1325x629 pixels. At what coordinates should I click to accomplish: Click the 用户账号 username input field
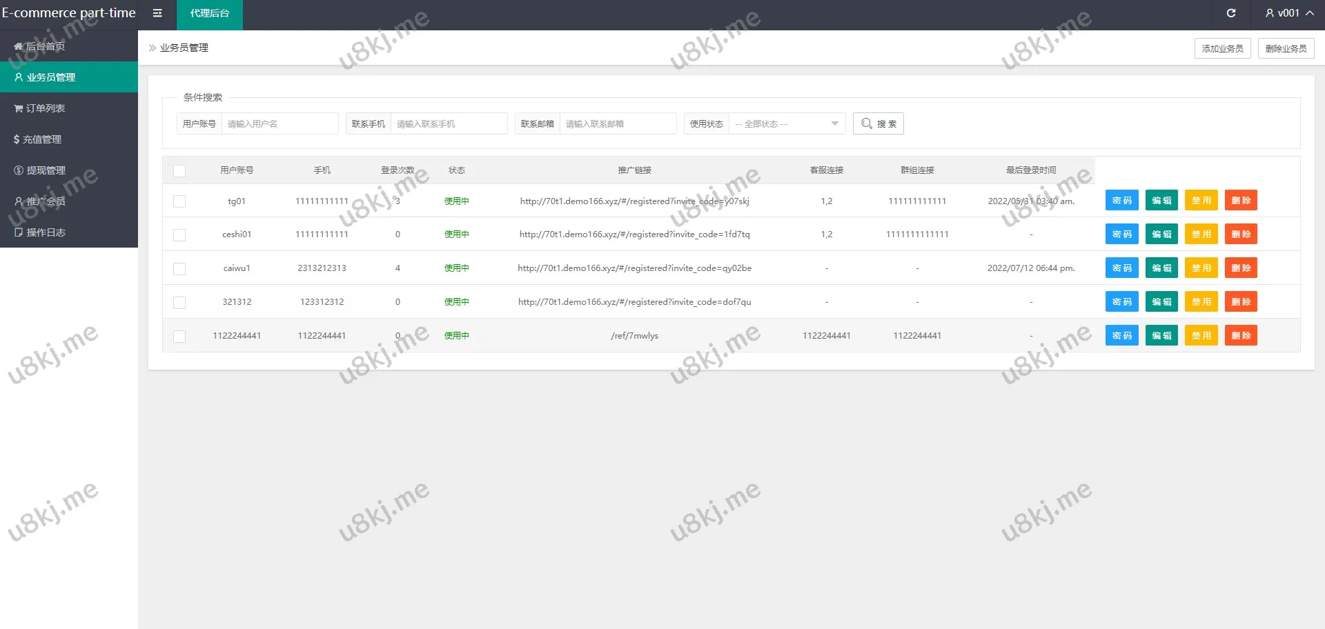[x=279, y=124]
